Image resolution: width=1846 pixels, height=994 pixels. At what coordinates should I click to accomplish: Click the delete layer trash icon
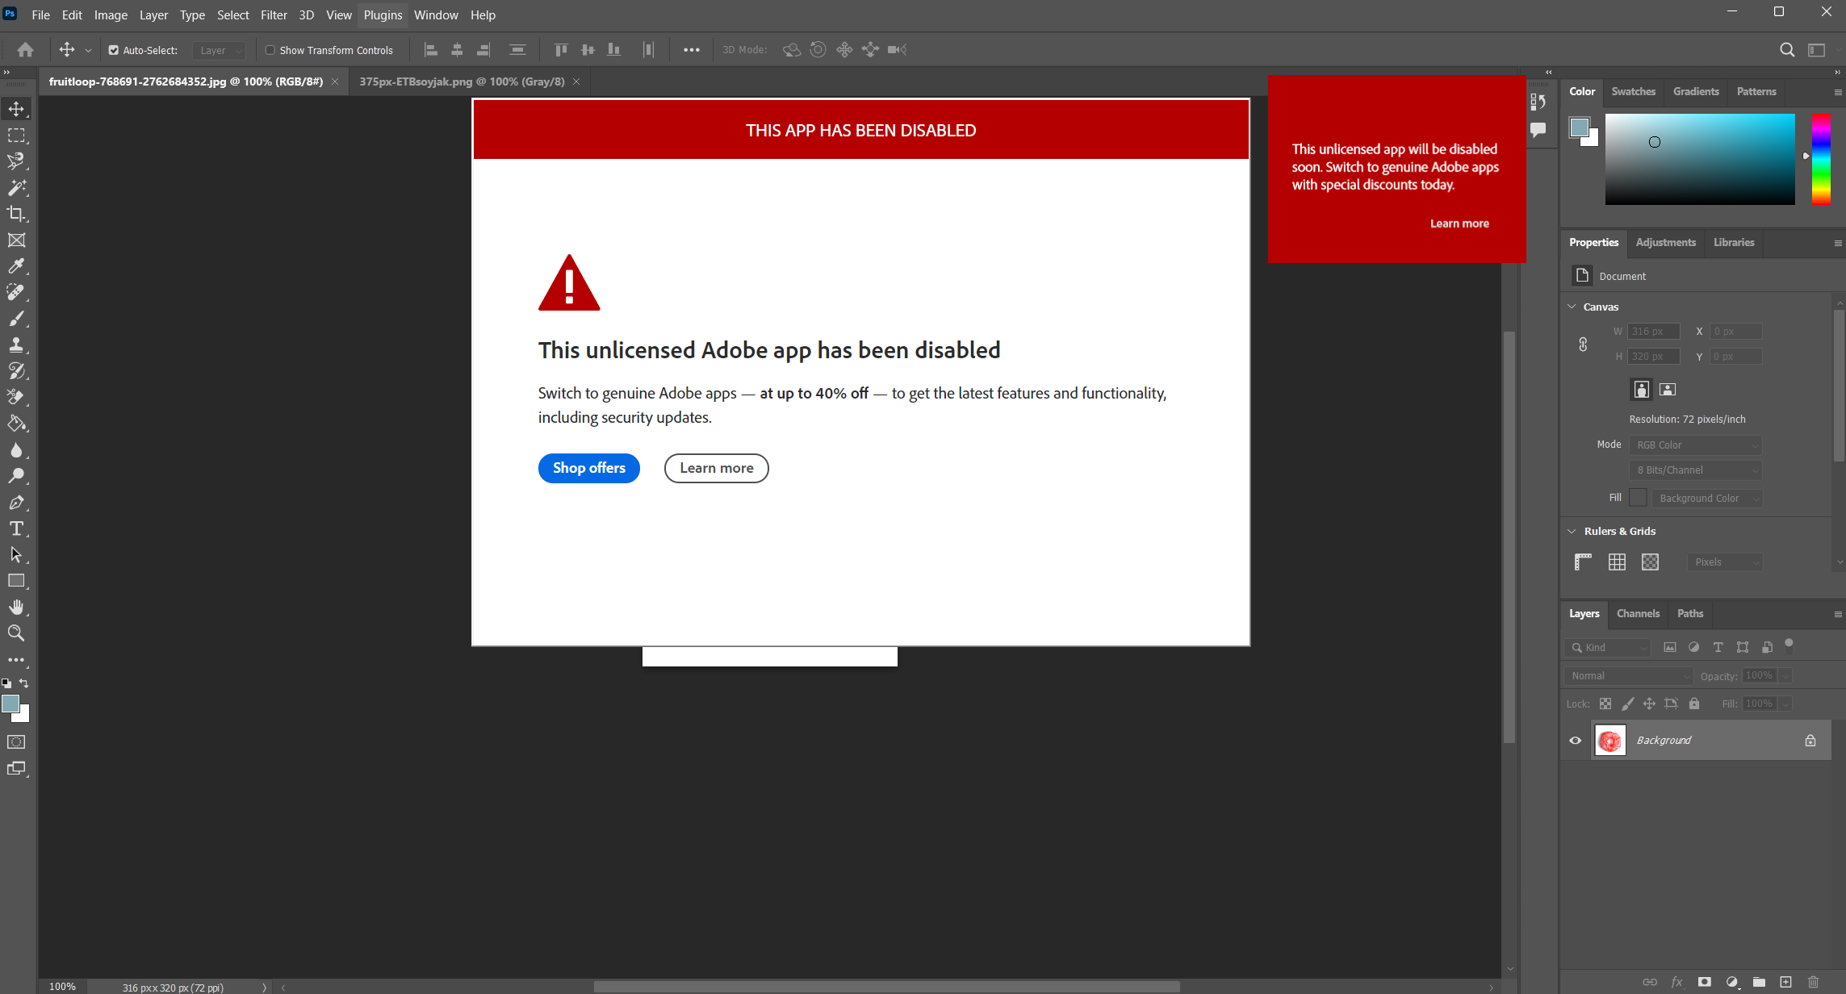[x=1814, y=982]
